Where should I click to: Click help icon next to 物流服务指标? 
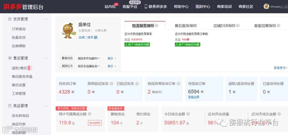(x=157, y=26)
